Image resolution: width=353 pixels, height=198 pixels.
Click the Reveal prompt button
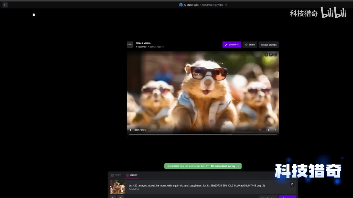(x=268, y=45)
